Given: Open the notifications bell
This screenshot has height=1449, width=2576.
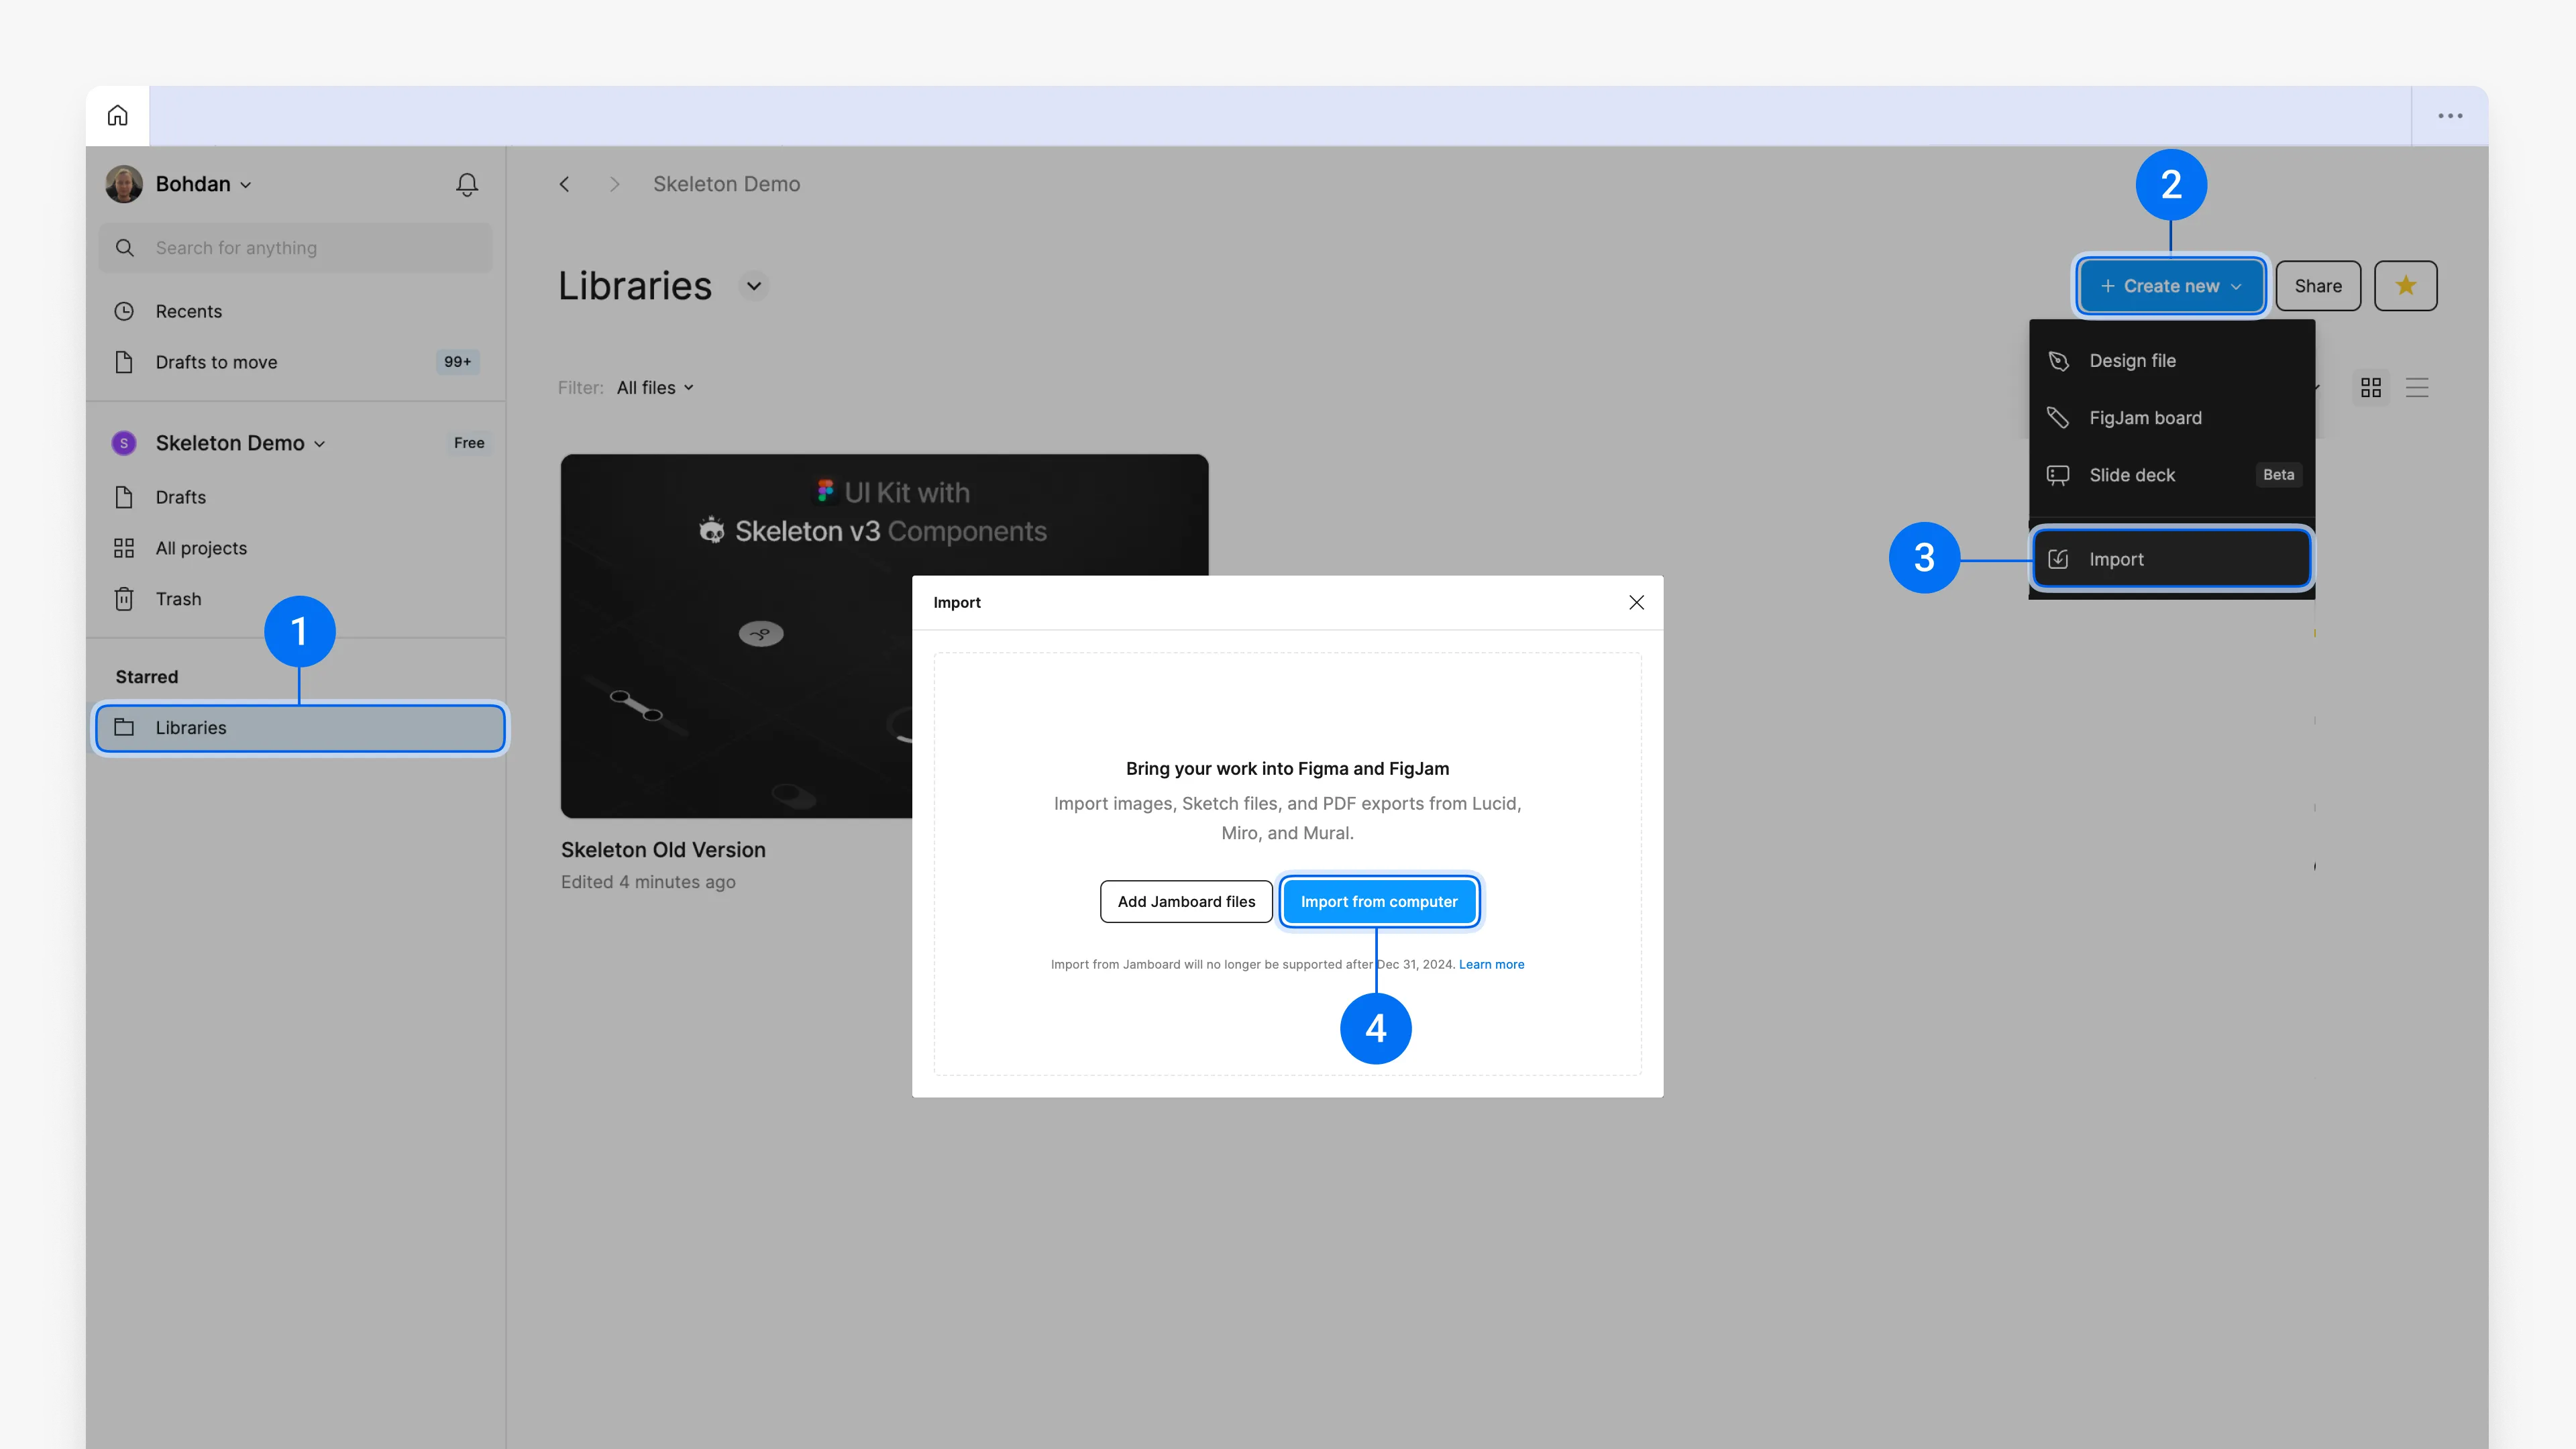Looking at the screenshot, I should [466, 184].
